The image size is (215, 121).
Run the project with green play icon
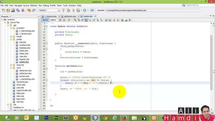[74, 10]
